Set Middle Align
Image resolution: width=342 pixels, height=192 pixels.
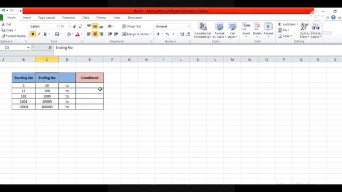click(95, 26)
